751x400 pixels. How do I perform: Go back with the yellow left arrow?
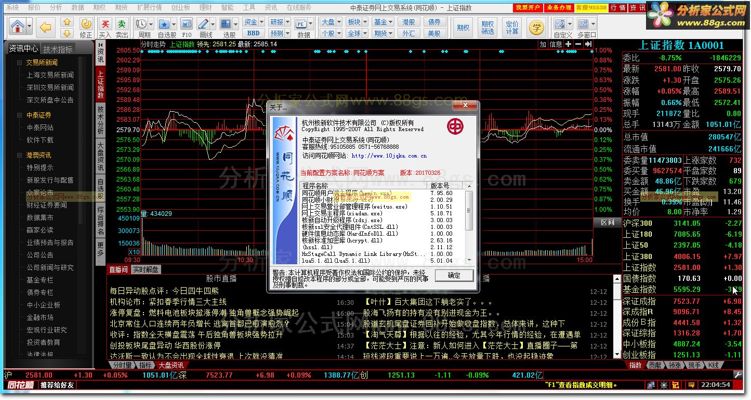click(x=46, y=27)
